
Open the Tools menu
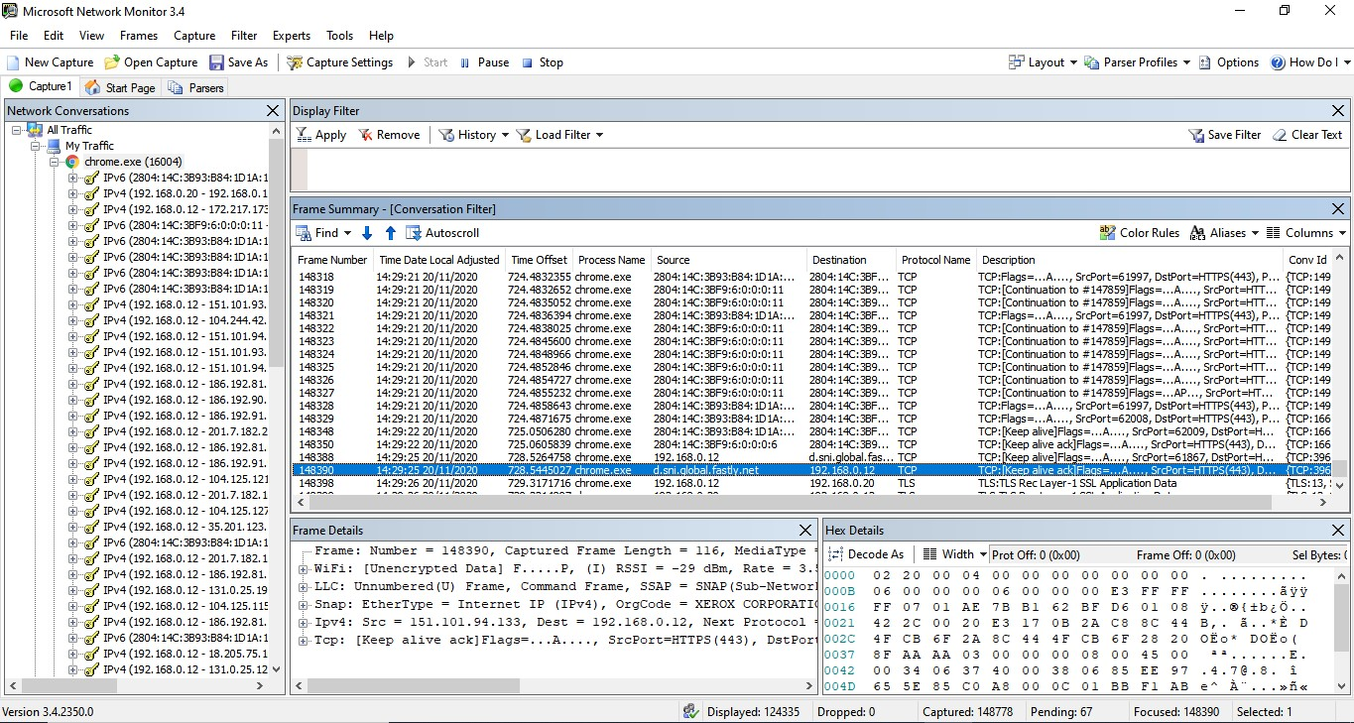coord(339,35)
